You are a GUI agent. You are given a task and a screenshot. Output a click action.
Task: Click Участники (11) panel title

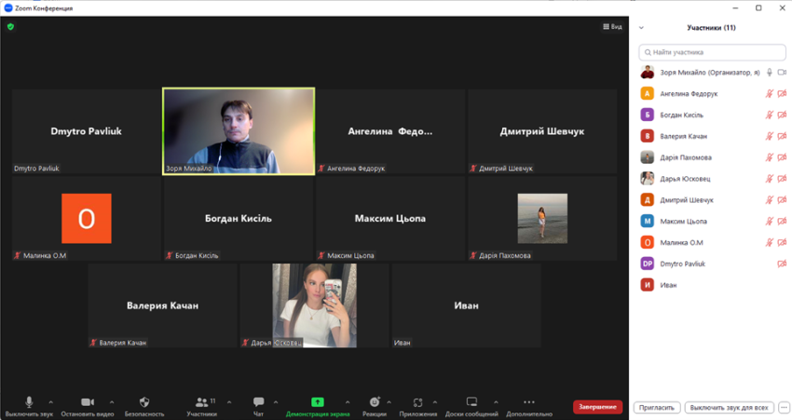(x=711, y=28)
